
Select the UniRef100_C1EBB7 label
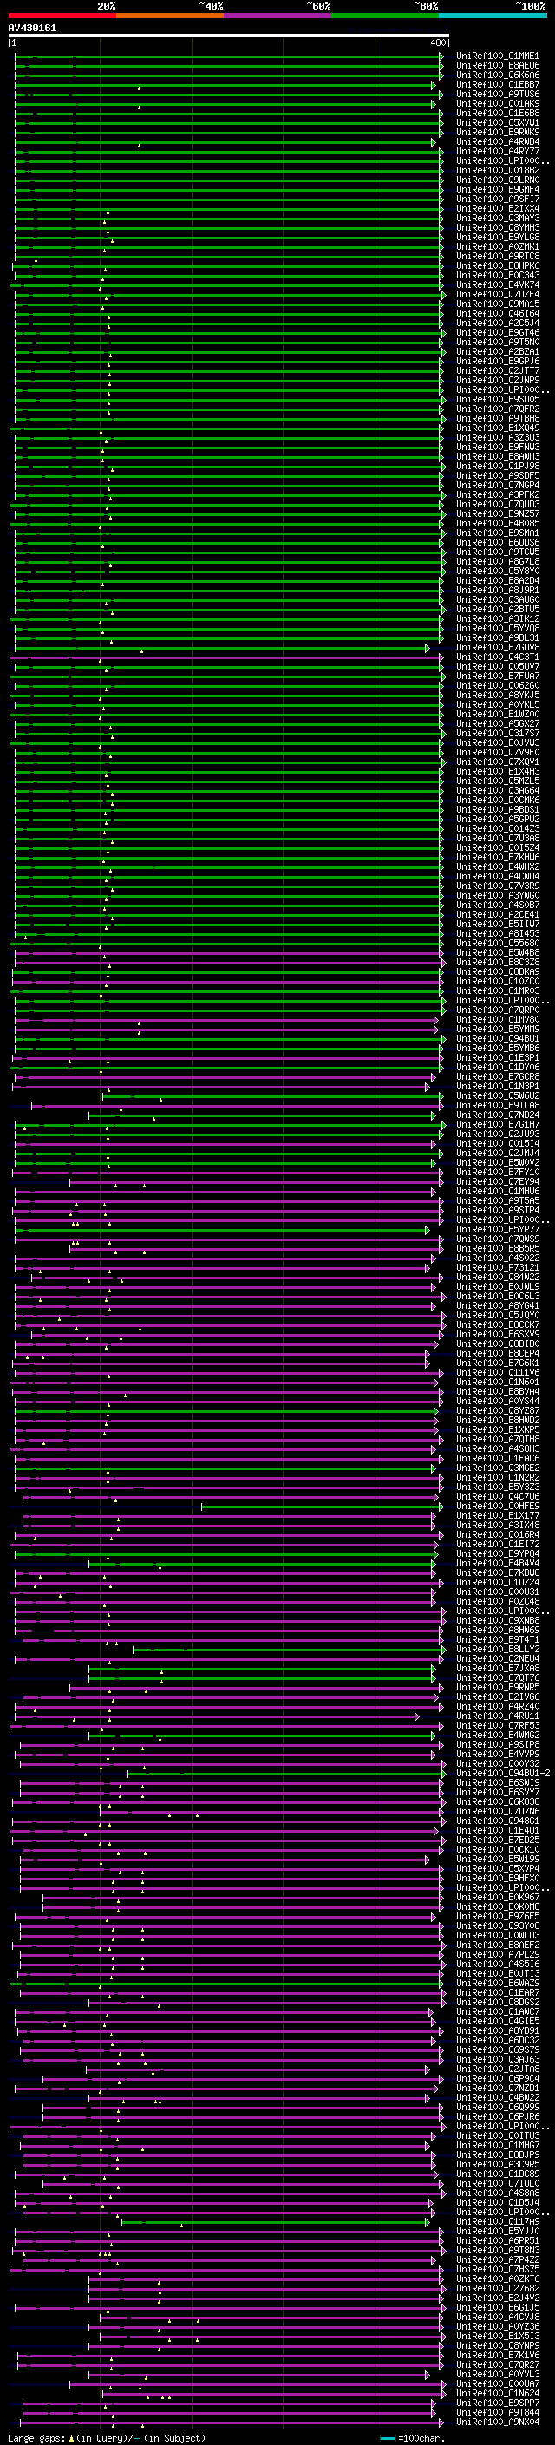[x=497, y=84]
